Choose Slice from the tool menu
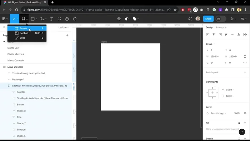 point(27,38)
